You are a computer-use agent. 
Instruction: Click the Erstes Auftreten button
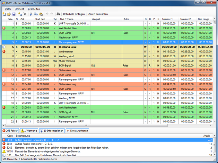pos(77,131)
